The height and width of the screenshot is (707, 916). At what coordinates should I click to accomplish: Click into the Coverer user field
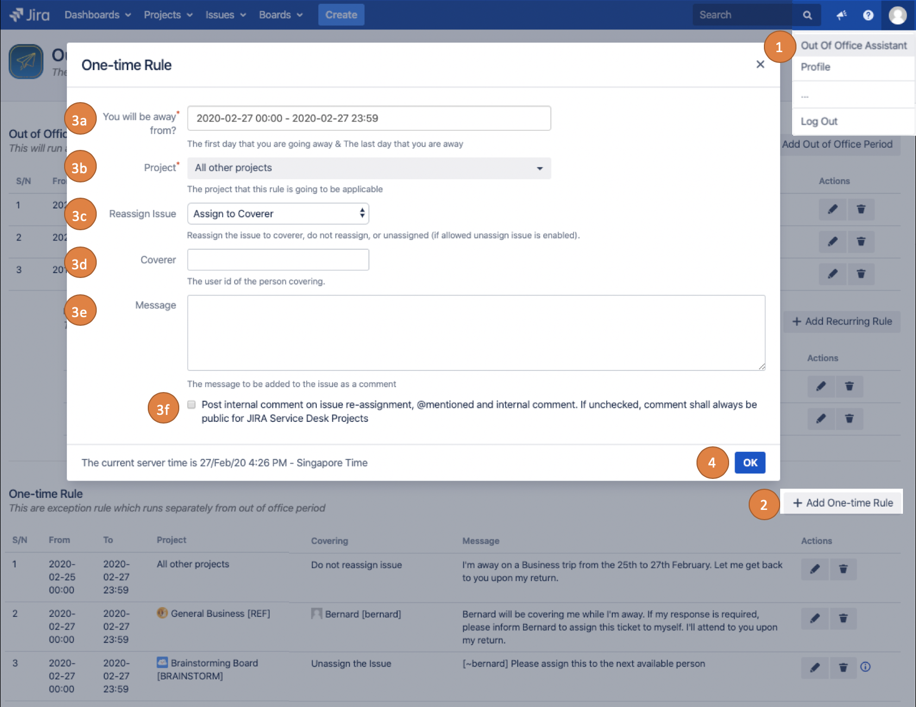point(278,260)
